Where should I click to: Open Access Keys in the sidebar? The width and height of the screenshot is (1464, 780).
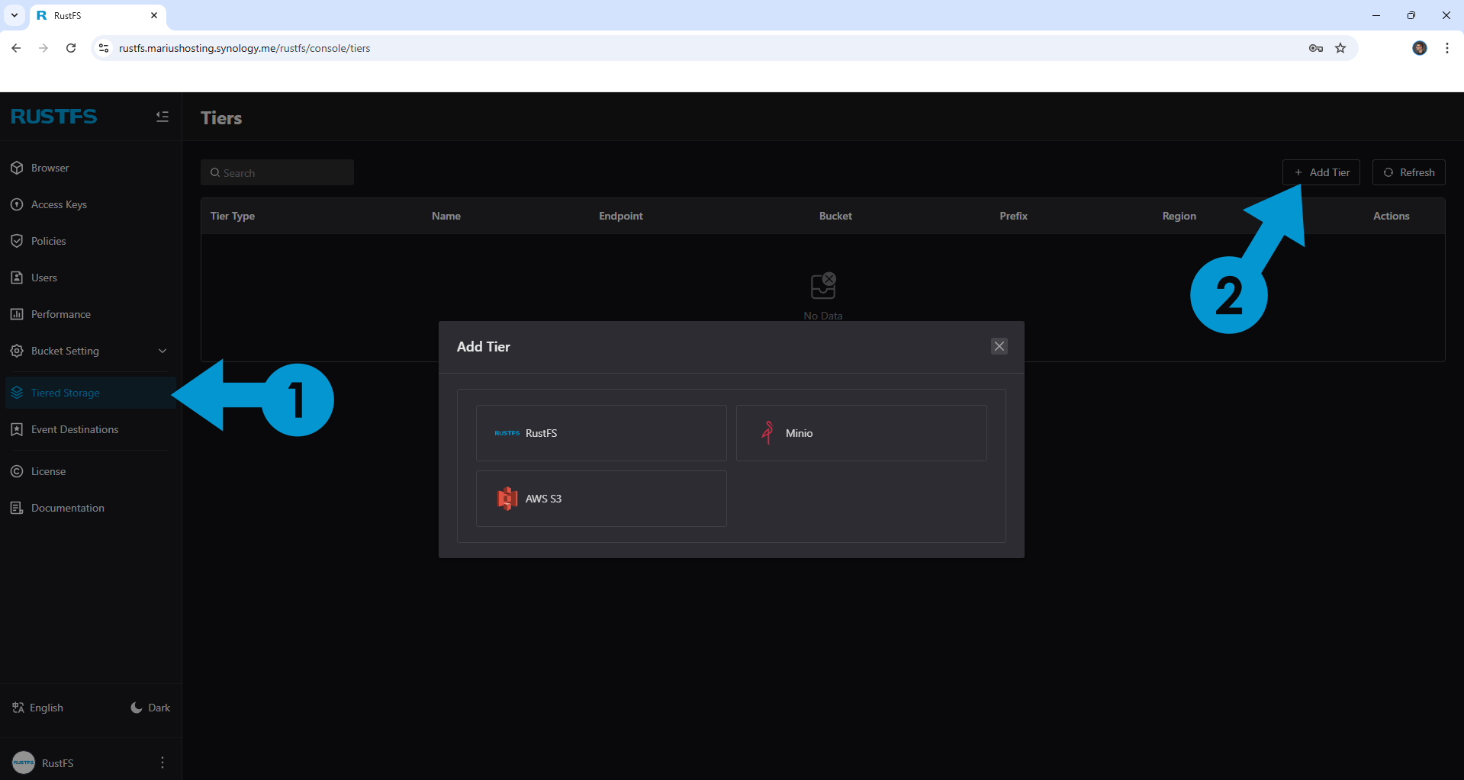coord(91,204)
